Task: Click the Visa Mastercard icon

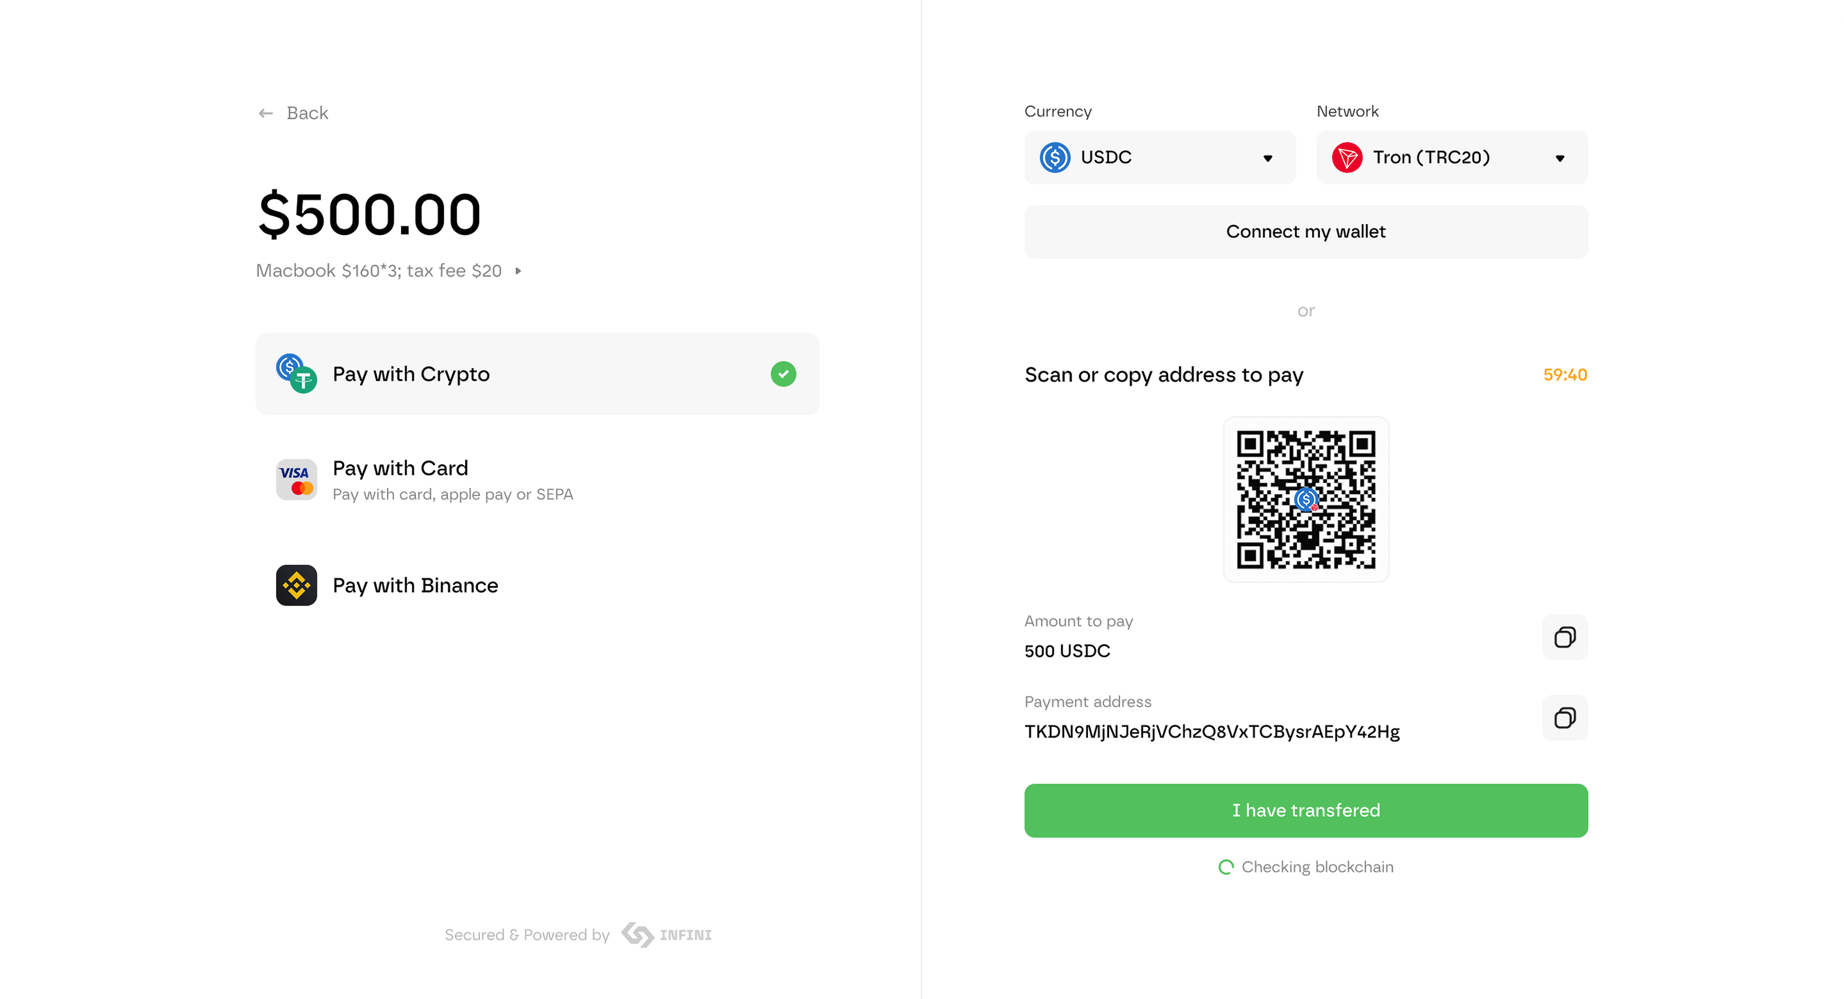Action: [296, 480]
